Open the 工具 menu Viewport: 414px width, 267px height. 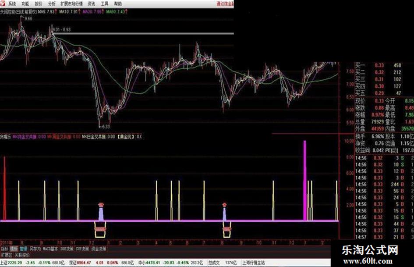pyautogui.click(x=105, y=4)
